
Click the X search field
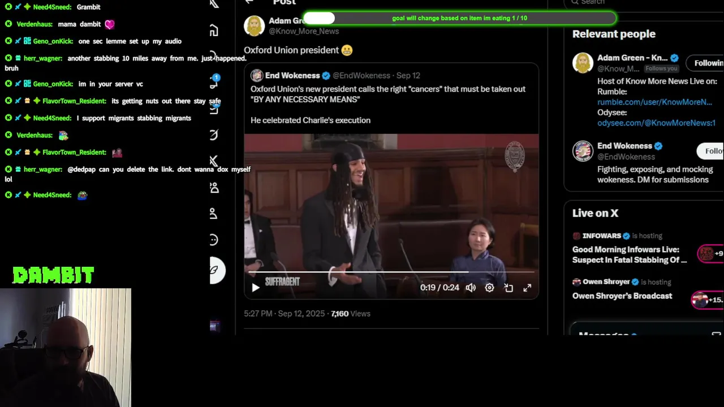coord(645,3)
